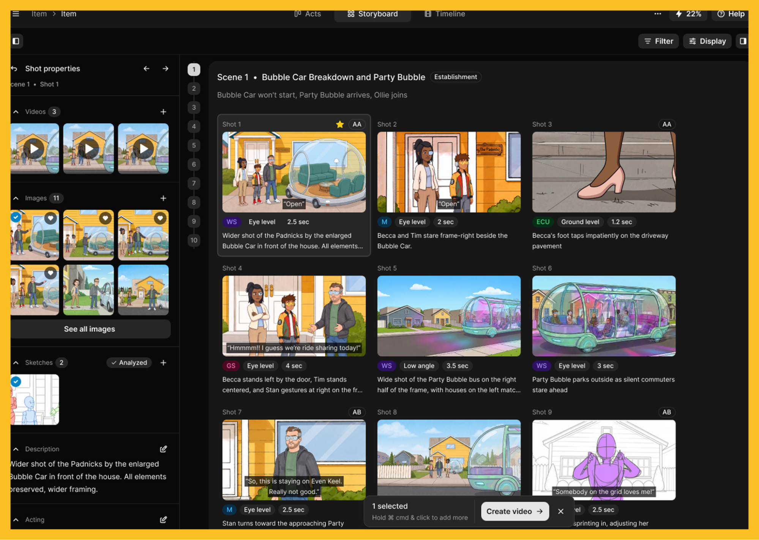Click GS shot type tag on Shot 4
The height and width of the screenshot is (540, 759).
[x=231, y=366]
